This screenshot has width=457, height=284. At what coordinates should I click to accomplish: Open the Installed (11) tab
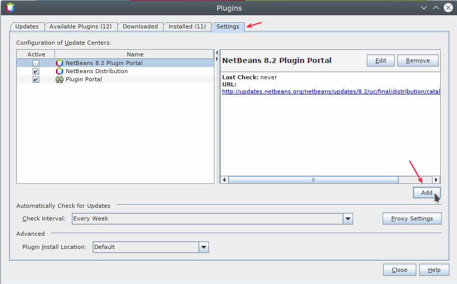coord(187,26)
